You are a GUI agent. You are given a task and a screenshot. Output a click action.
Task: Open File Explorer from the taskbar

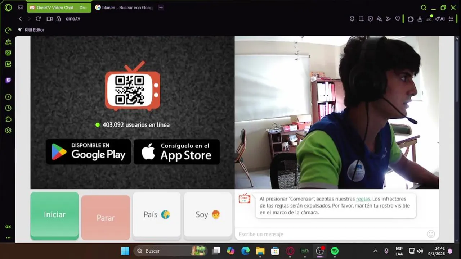coord(260,251)
